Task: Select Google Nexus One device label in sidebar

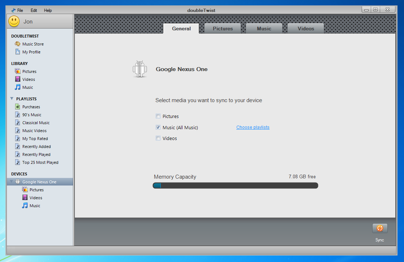Action: 39,182
